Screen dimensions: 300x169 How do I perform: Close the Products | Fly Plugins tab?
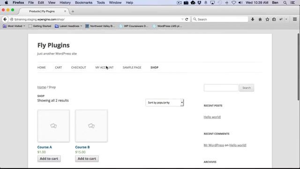point(65,11)
